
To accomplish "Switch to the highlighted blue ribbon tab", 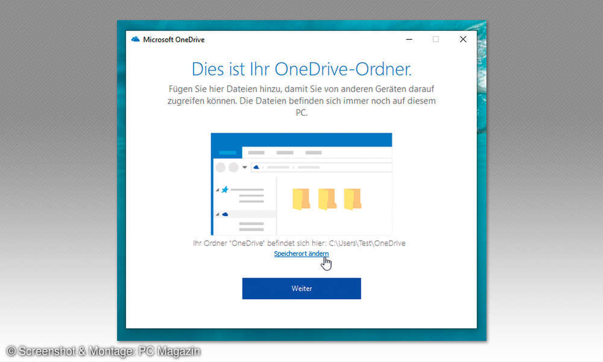I will coord(228,152).
